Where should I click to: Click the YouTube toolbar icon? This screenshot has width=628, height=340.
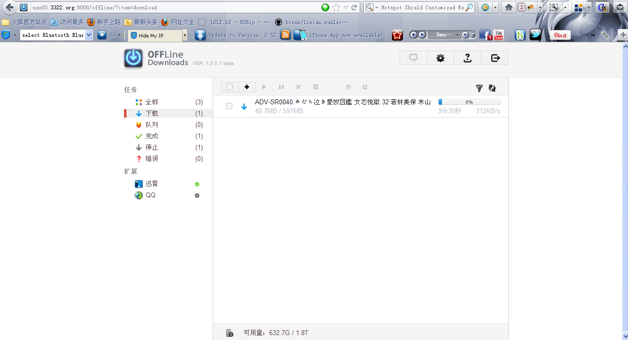[x=499, y=35]
